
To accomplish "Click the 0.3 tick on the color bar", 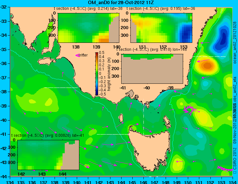I will [x=102, y=61].
